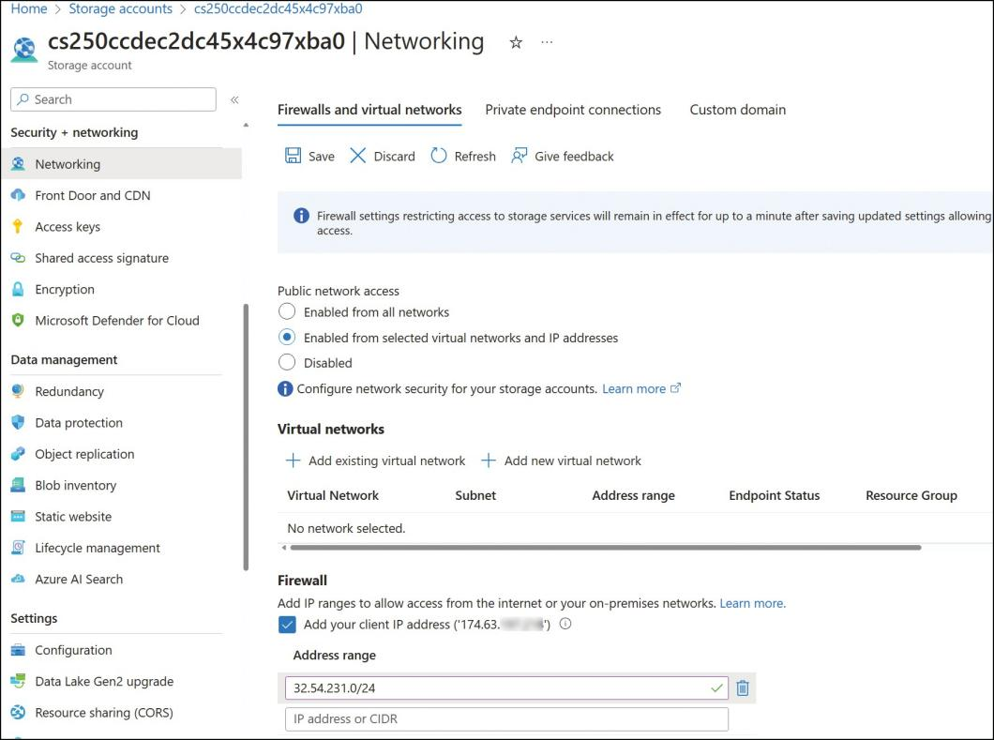This screenshot has width=994, height=740.
Task: Click the Redundancy globe icon
Action: [19, 391]
